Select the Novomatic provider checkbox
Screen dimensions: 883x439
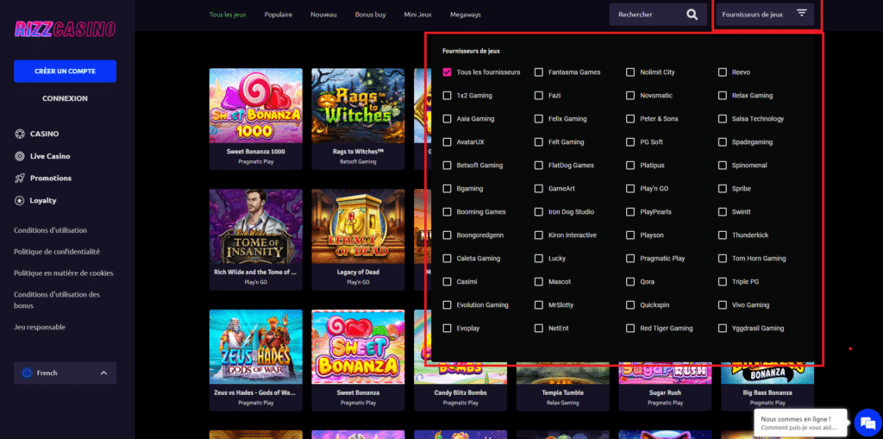pyautogui.click(x=630, y=96)
